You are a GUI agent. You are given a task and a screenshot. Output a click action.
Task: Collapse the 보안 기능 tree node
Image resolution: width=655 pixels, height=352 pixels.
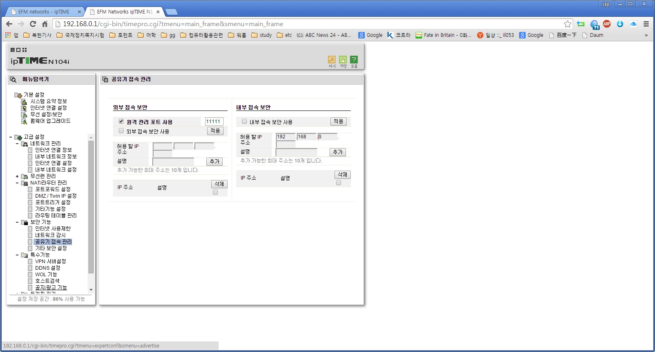17,222
